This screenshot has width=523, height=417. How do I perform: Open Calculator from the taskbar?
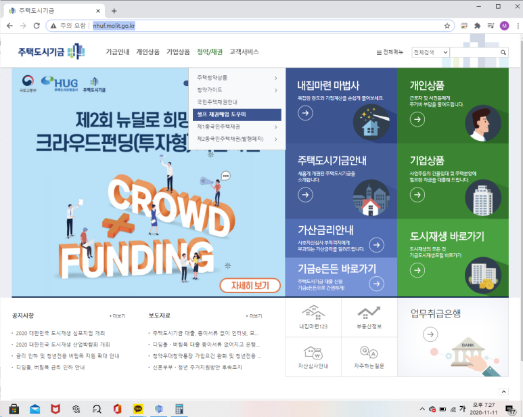click(179, 409)
